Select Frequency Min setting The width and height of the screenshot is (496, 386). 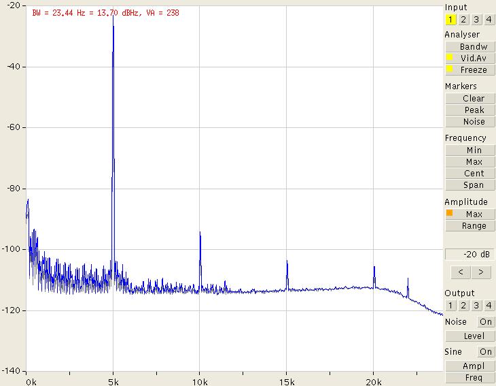470,150
